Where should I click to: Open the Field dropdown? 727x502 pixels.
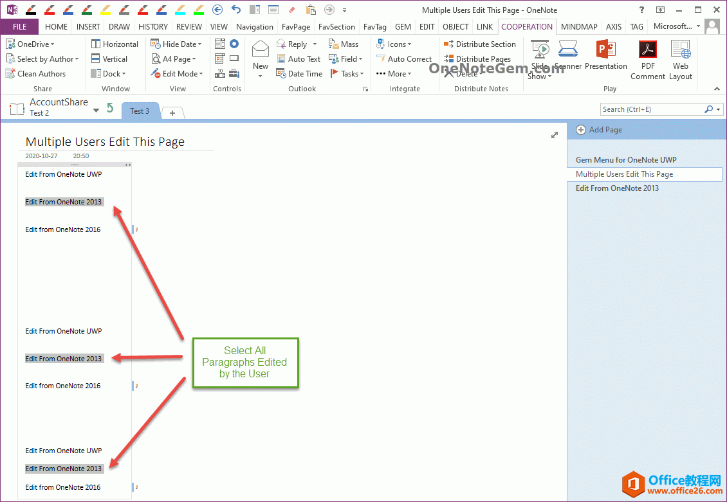[x=346, y=59]
